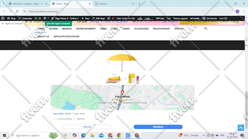Open Ad Health in the admin bar
Image resolution: width=248 pixels, height=139 pixels.
coord(194,18)
